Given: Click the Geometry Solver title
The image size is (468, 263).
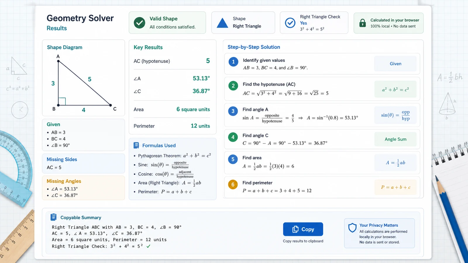Looking at the screenshot, I should point(80,18).
